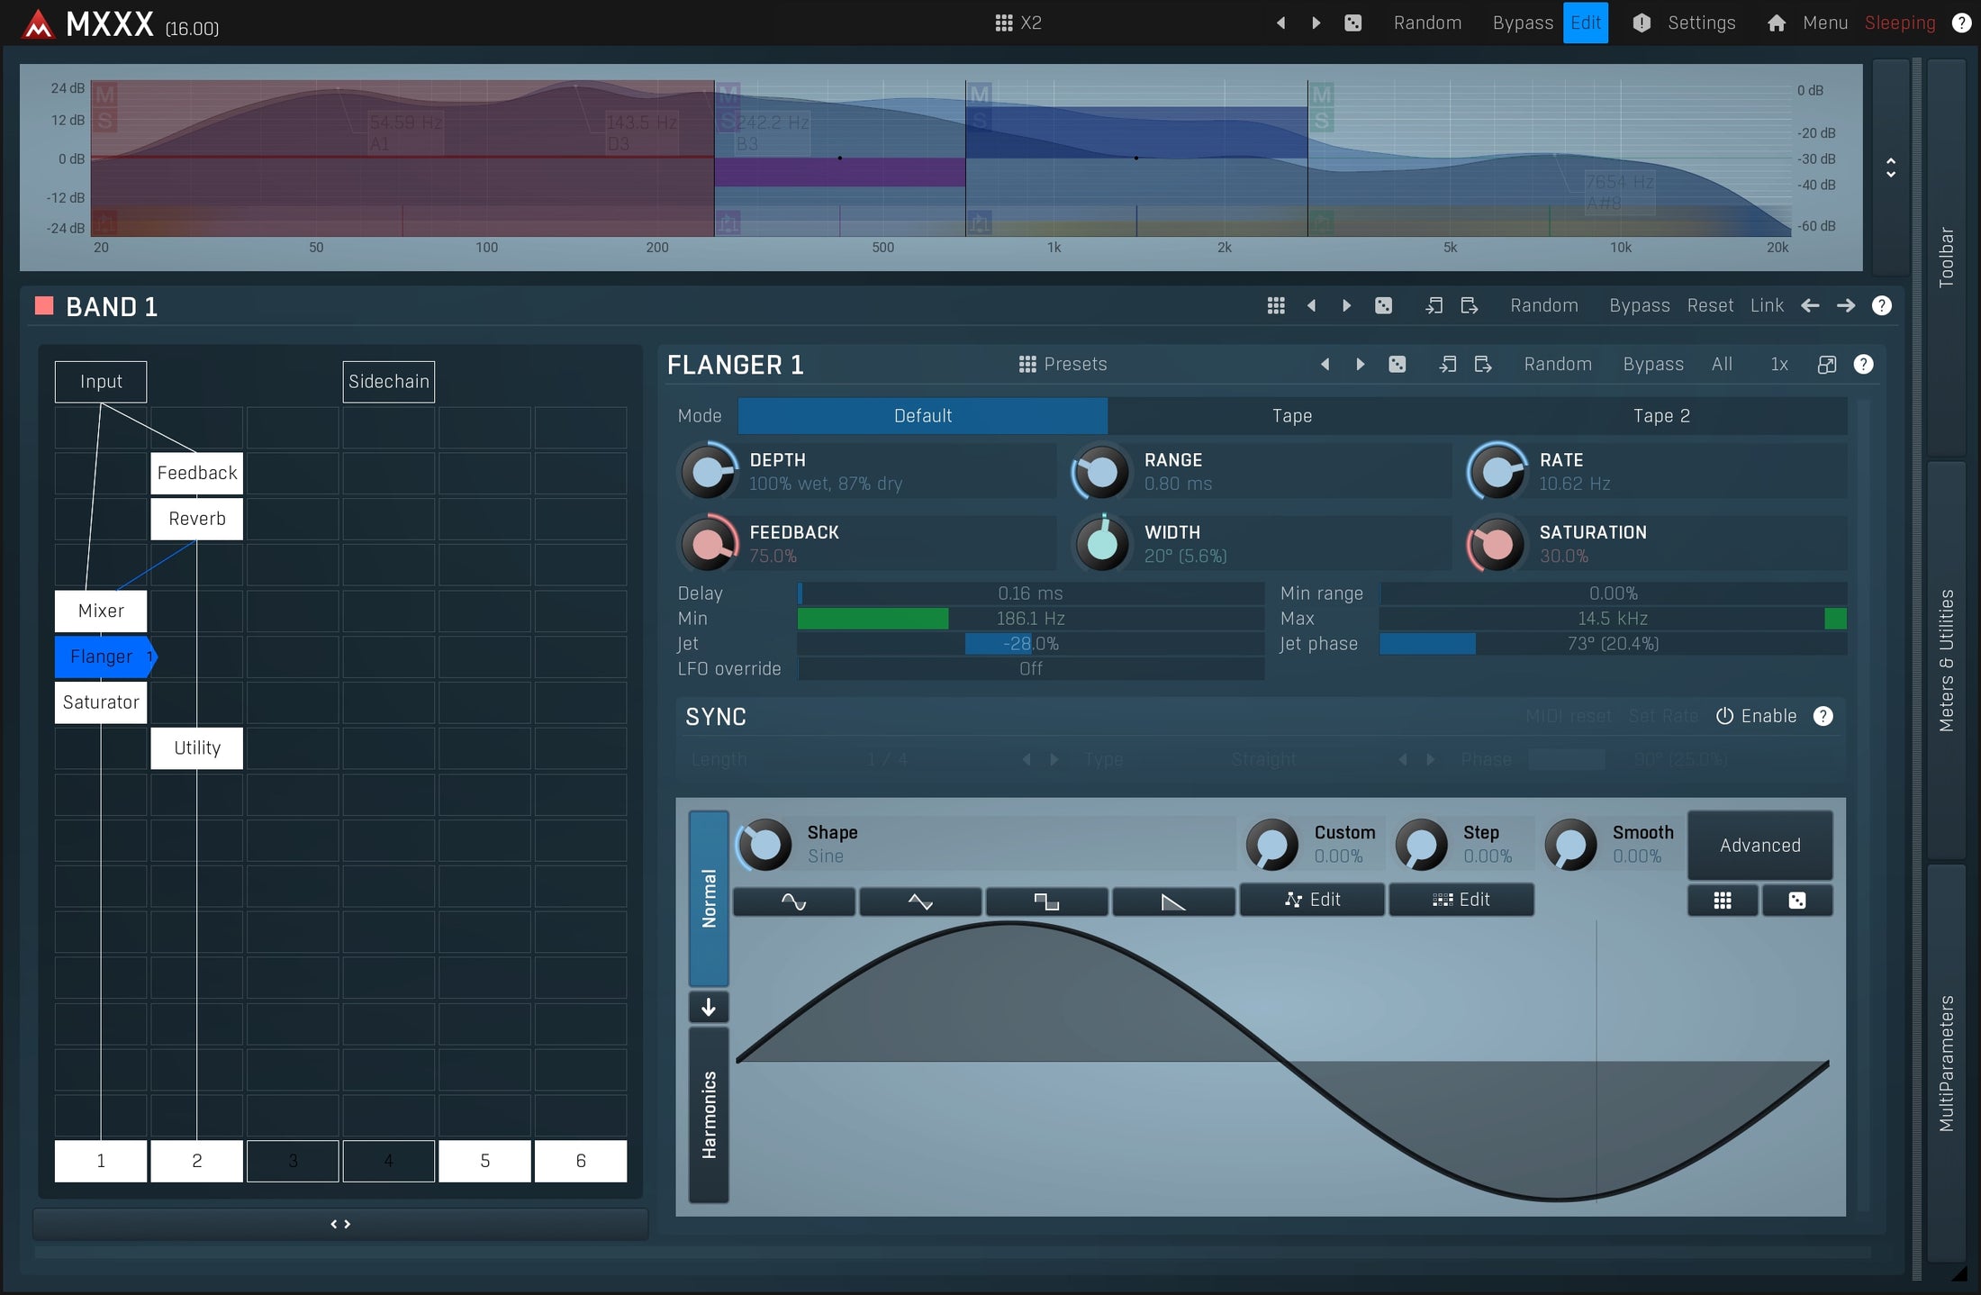Open the previous preset arrow in Flanger panel
The image size is (1981, 1295).
(x=1326, y=364)
